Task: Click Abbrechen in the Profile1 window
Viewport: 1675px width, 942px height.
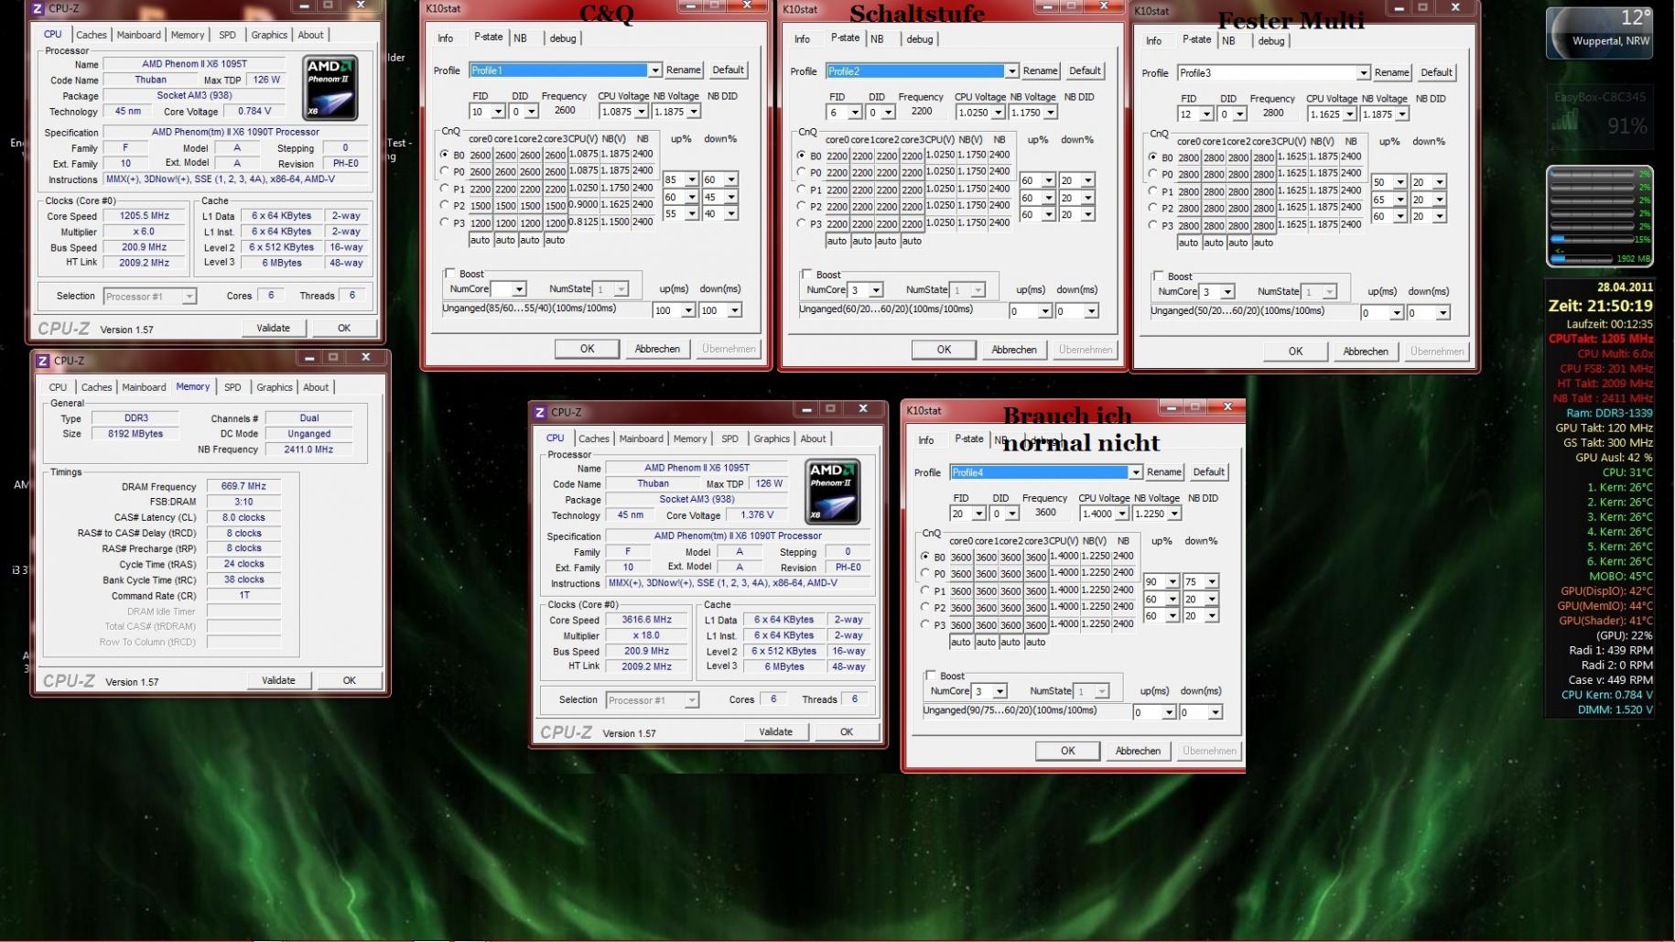Action: [657, 349]
